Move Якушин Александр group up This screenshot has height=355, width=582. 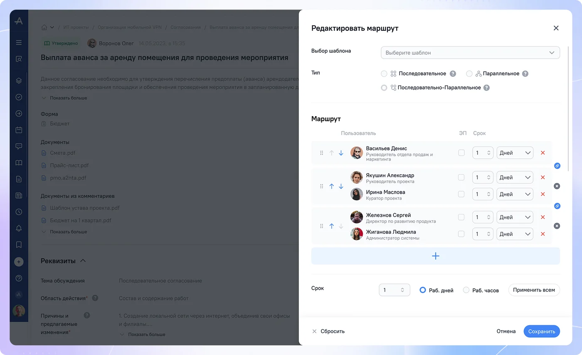coord(331,186)
